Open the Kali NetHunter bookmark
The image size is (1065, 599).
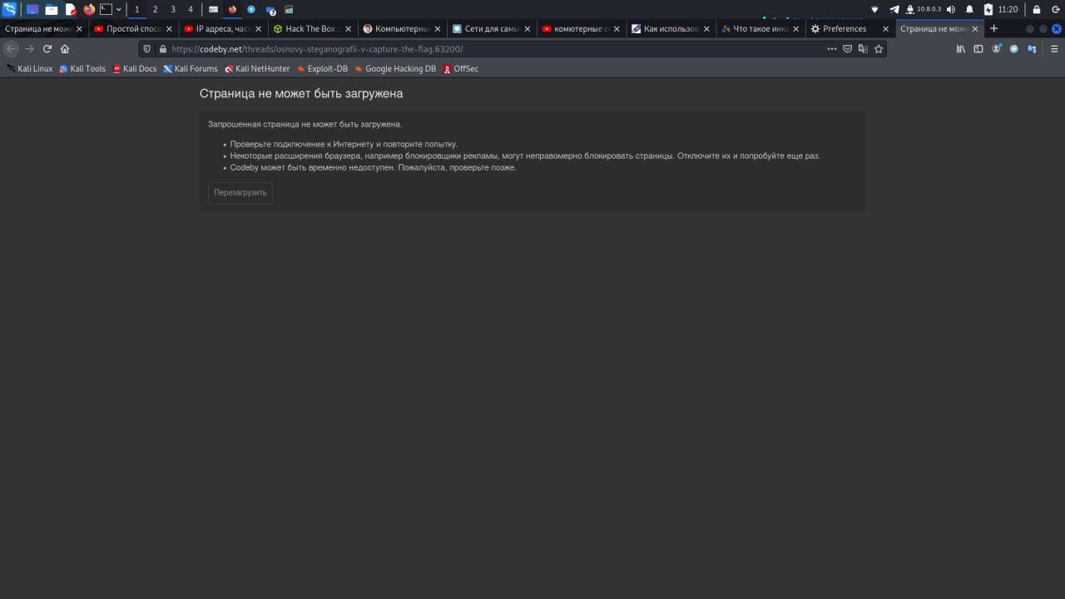coord(257,69)
